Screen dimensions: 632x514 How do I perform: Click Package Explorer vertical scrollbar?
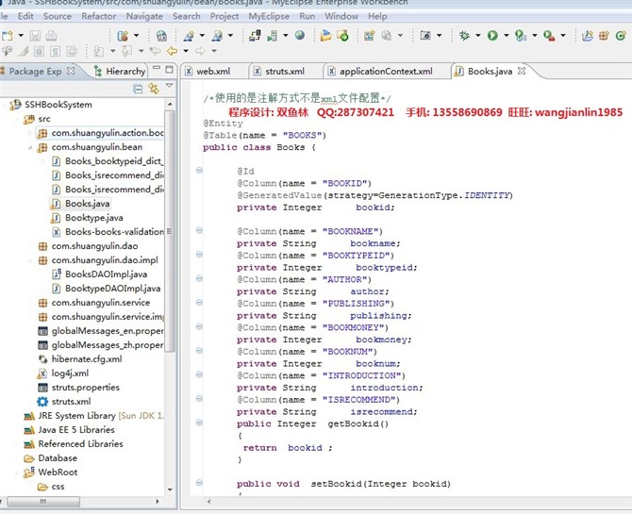click(170, 231)
